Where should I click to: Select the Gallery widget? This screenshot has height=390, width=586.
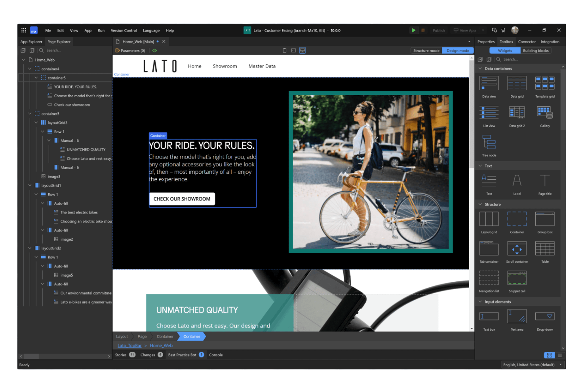coord(545,113)
